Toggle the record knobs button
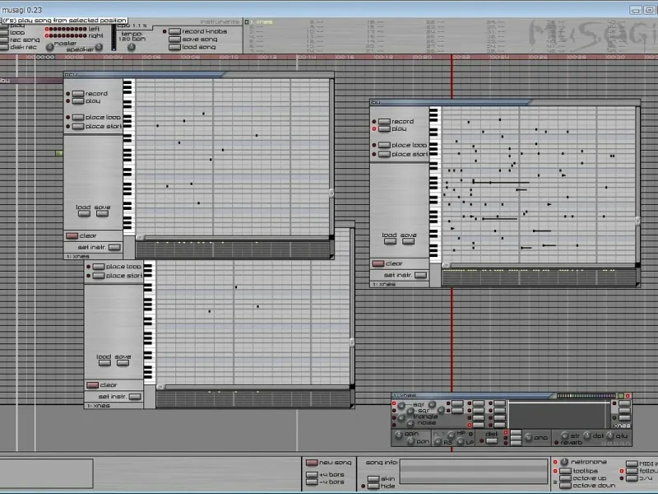 click(174, 31)
